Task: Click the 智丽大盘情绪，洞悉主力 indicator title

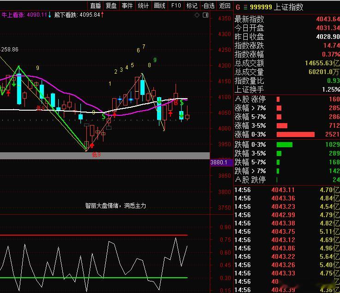Action: 115,206
